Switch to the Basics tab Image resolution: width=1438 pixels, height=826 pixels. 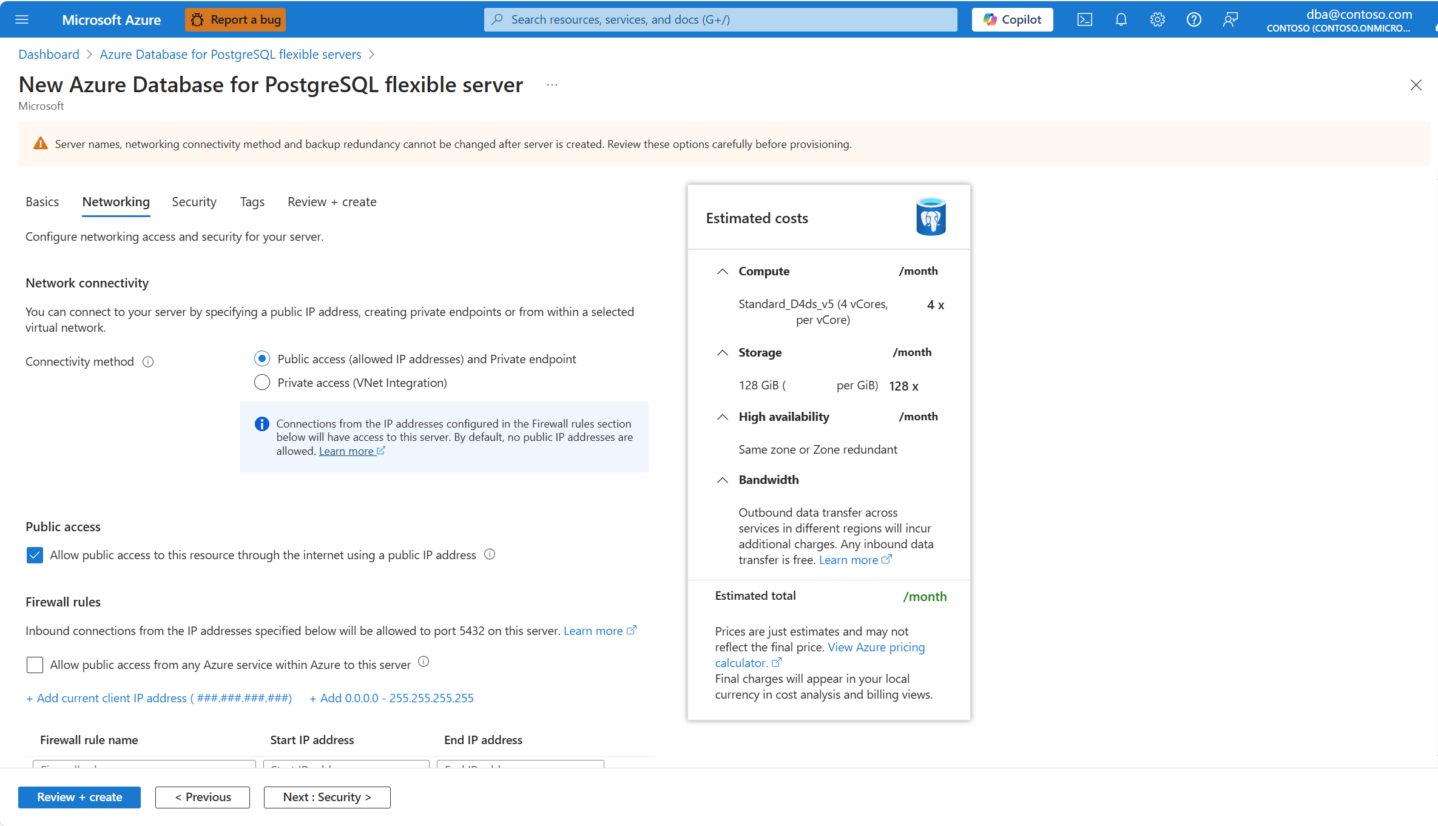tap(42, 202)
